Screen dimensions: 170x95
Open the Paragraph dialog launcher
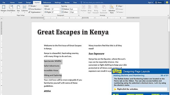[79, 15]
